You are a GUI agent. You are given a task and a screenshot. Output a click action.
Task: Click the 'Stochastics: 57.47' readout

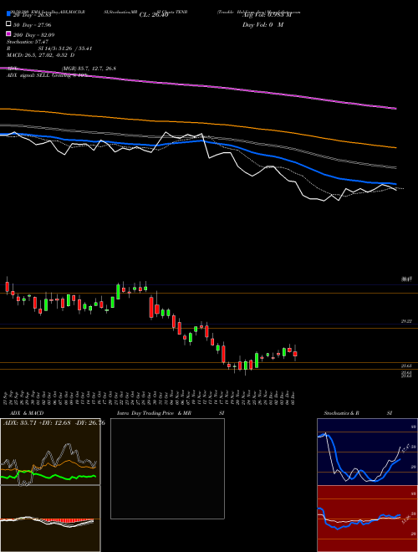coord(28,42)
